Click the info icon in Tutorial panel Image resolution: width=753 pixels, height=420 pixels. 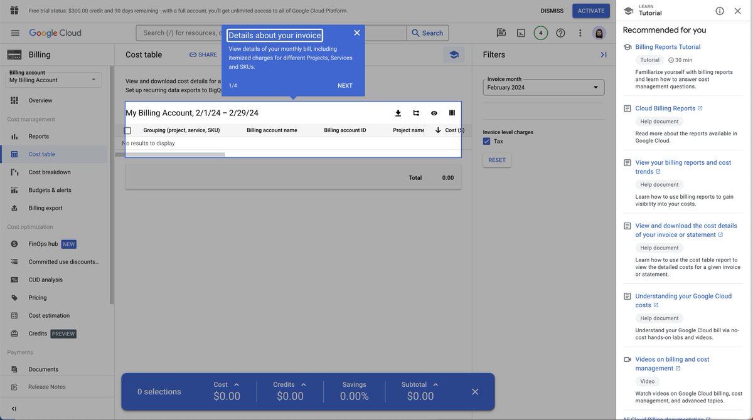click(720, 11)
